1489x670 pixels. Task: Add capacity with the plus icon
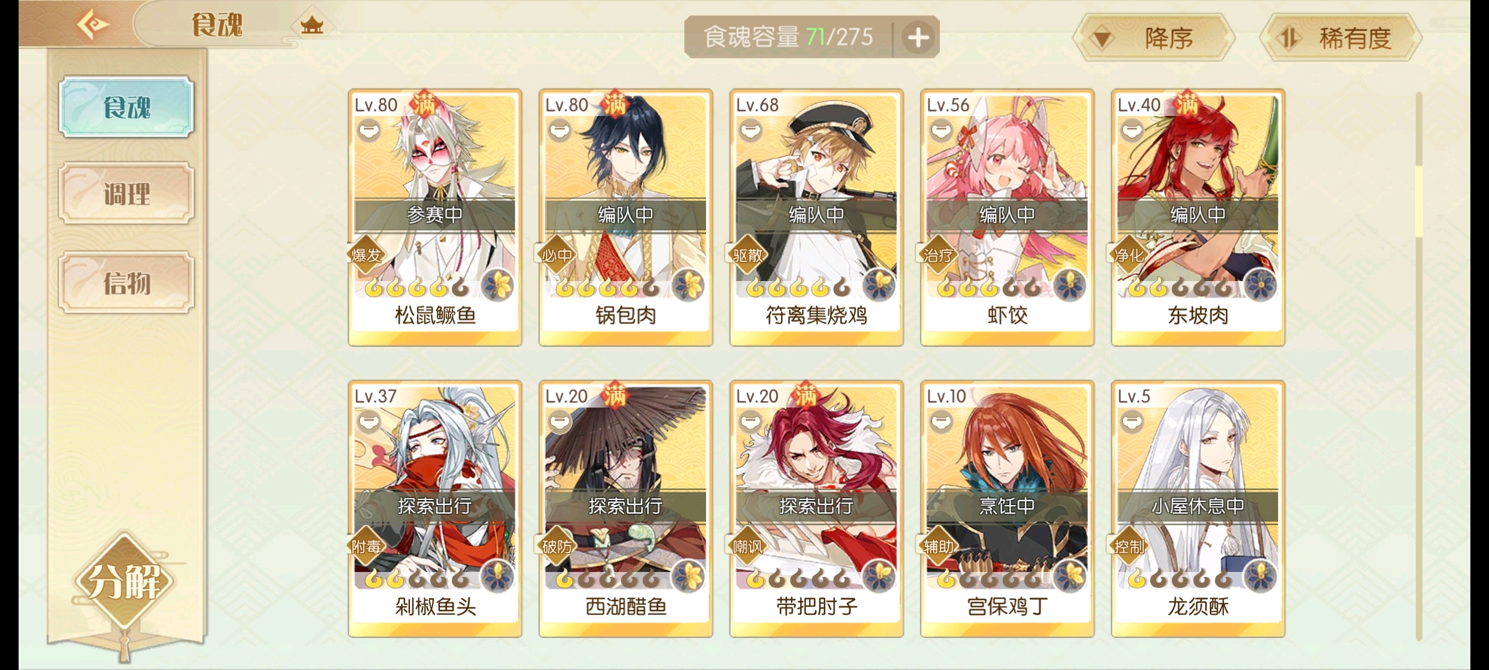tap(918, 38)
